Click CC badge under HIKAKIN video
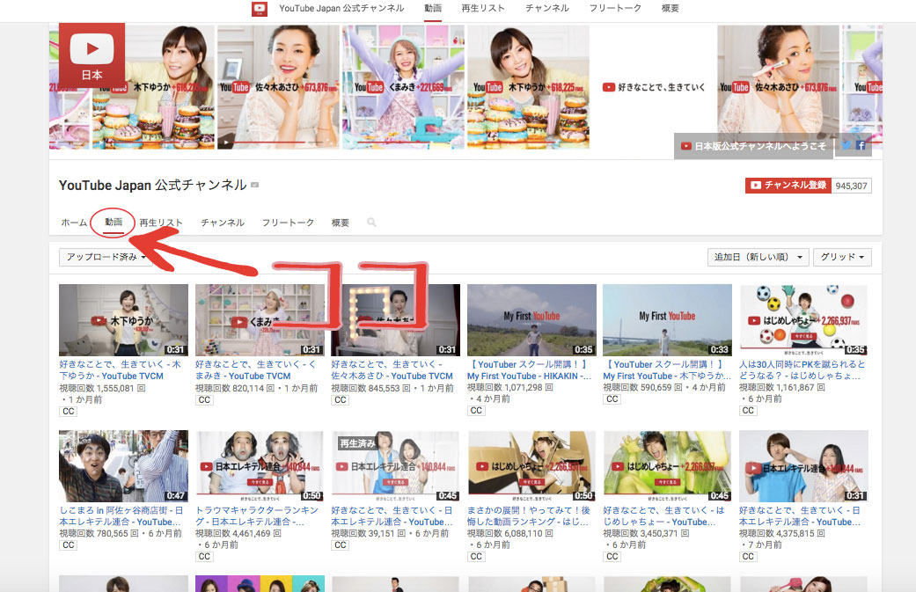This screenshot has height=592, width=916. [476, 411]
